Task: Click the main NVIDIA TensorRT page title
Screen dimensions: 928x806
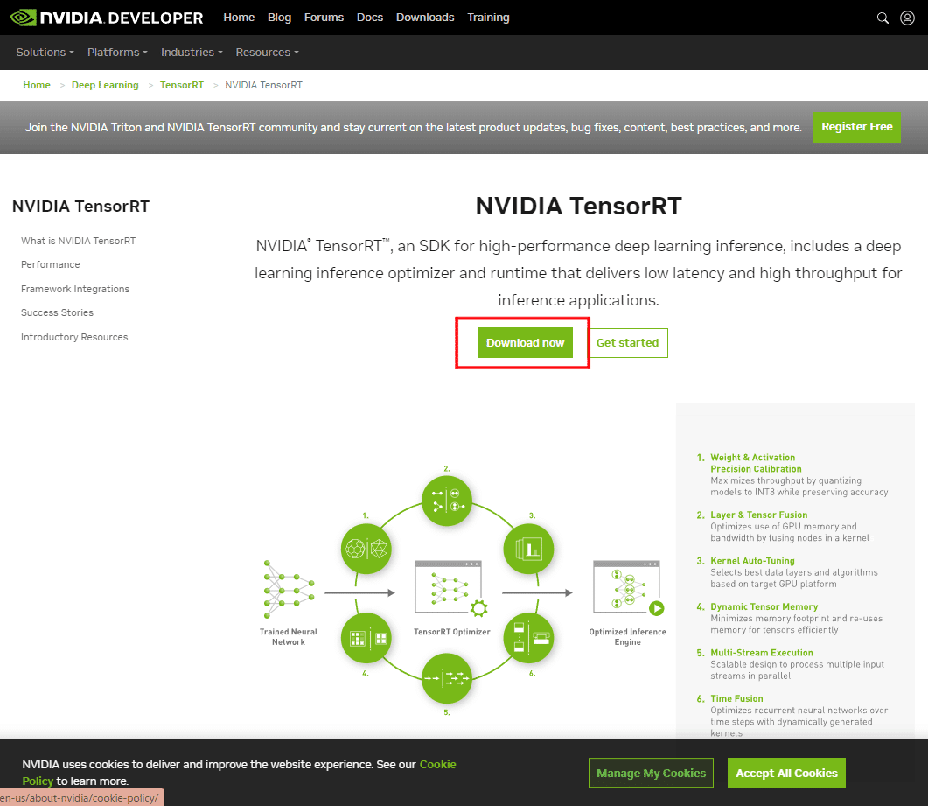Action: [x=579, y=206]
